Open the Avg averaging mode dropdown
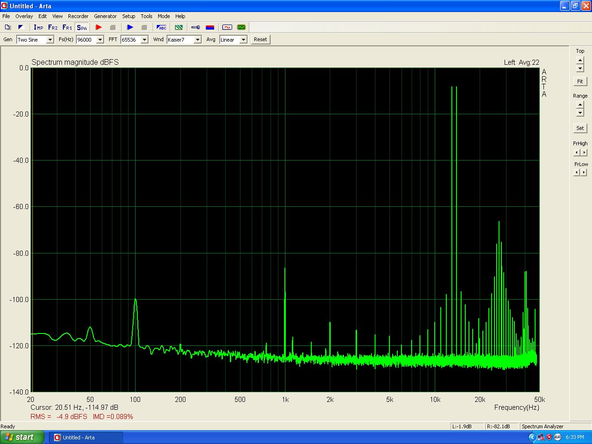 [x=243, y=40]
